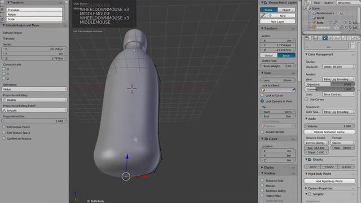Image resolution: width=361 pixels, height=203 pixels.
Task: Click the eyedropper in Lock to Object field
Action: 293,90
